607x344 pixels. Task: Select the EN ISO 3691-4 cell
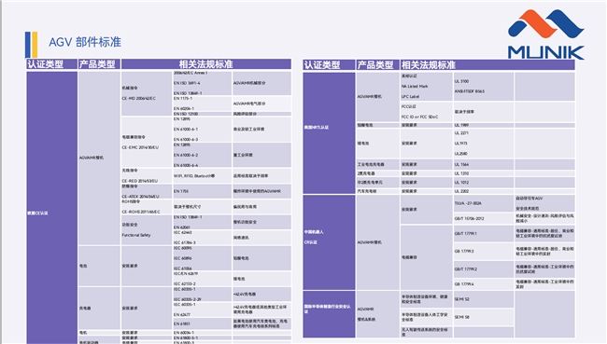(187, 83)
